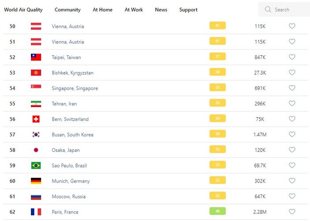Open the At Home menu
310x221 pixels.
(102, 10)
